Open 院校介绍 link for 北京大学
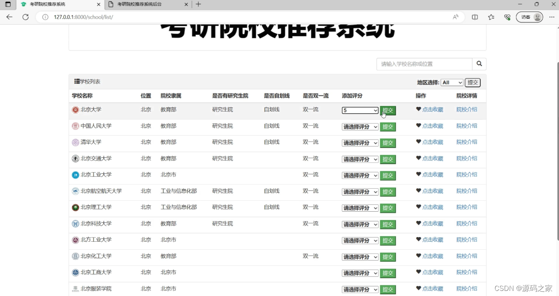 click(x=466, y=109)
